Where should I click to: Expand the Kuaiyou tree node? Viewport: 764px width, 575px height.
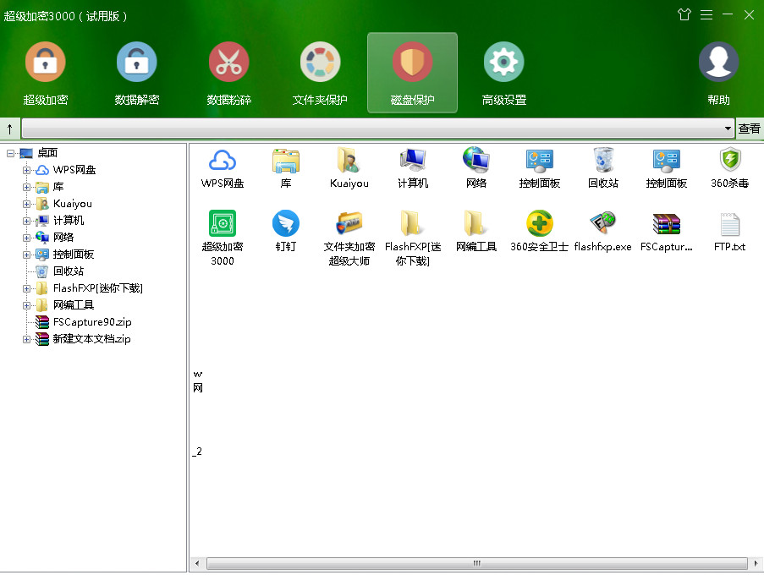click(x=27, y=204)
